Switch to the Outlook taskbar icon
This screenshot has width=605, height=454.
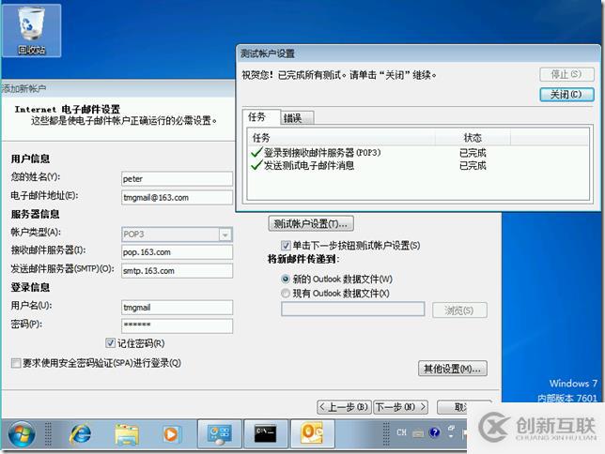click(x=312, y=434)
